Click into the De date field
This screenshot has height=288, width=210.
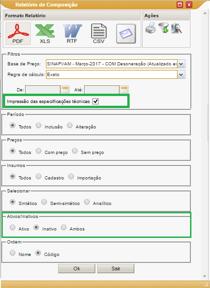click(43, 90)
